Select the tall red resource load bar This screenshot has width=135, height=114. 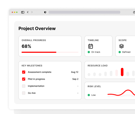point(122,72)
